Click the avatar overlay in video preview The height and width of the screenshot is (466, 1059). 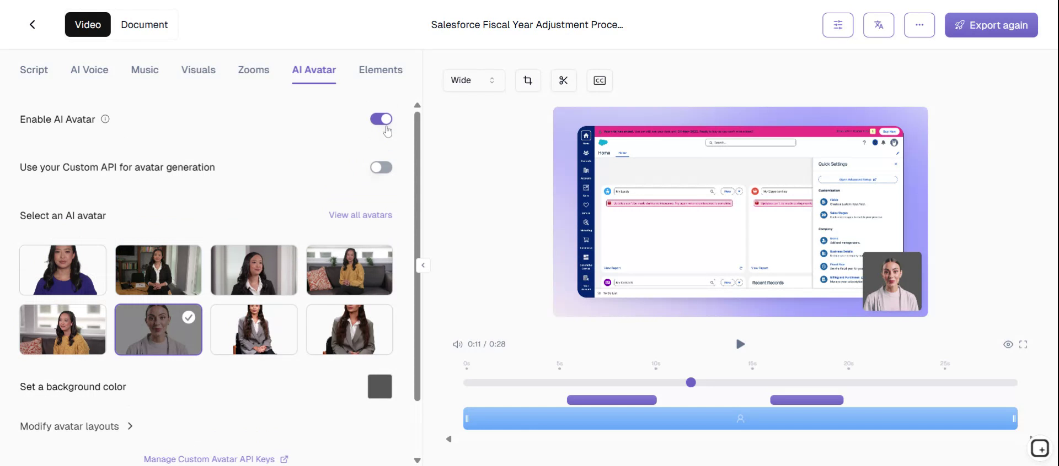click(892, 281)
